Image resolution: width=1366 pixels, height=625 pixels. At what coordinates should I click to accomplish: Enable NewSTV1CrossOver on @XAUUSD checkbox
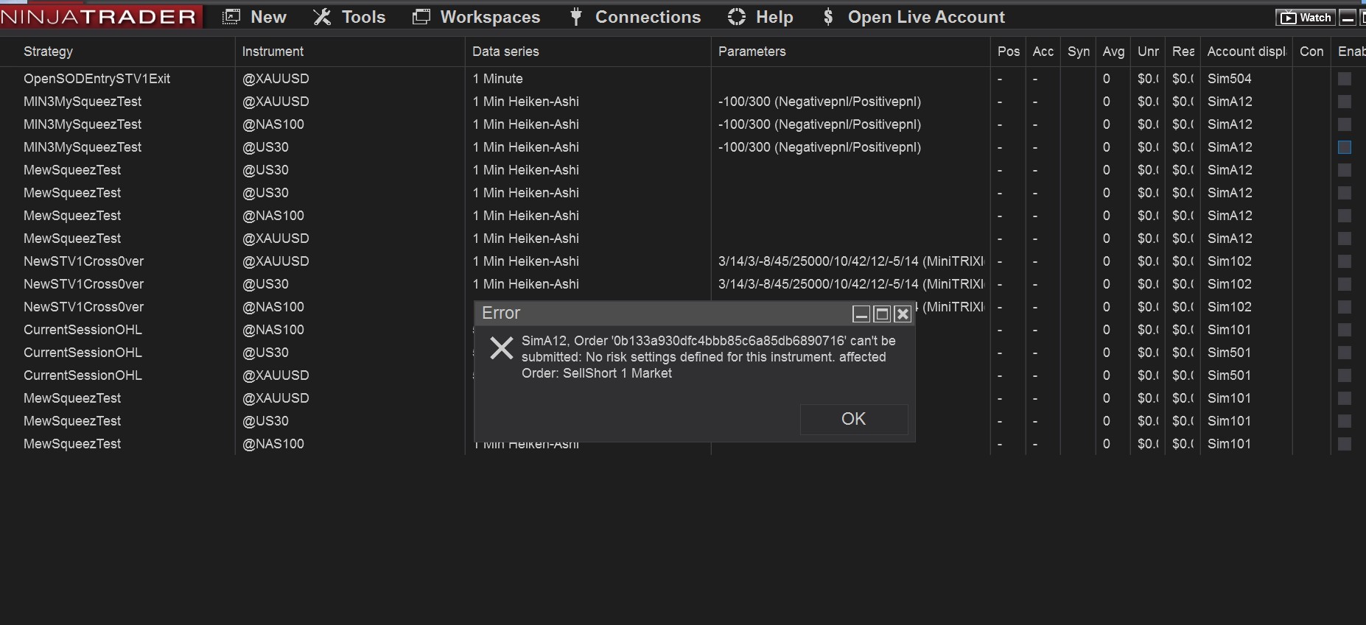pyautogui.click(x=1345, y=261)
